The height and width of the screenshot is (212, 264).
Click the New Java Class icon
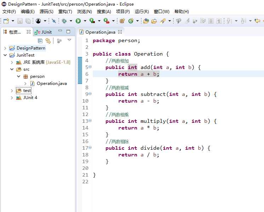point(131,21)
